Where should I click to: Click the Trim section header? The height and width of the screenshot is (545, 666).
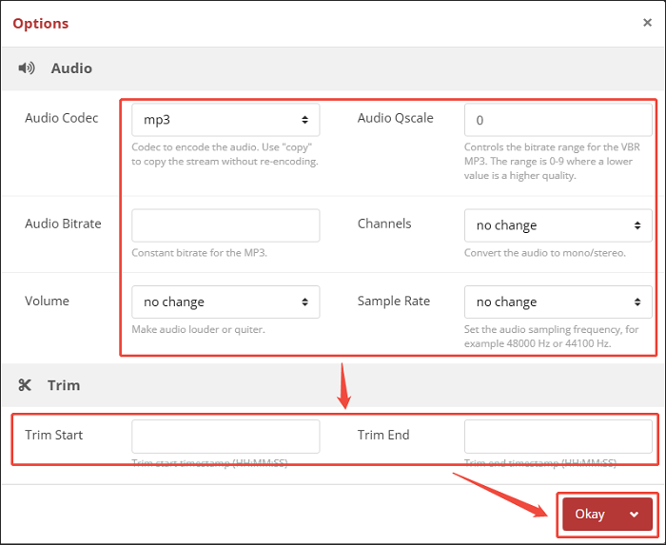64,385
